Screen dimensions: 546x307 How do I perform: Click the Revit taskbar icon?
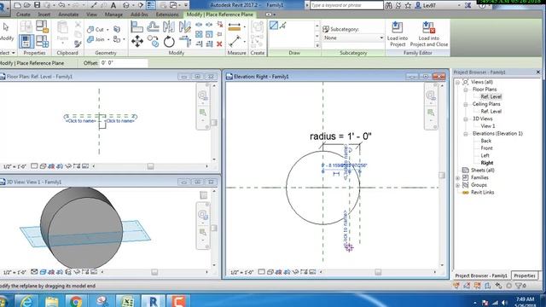pos(152,301)
